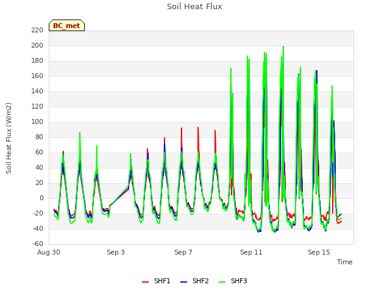The height and width of the screenshot is (293, 390).
Task: Click the 140 y-axis tick label
Action: coord(37,91)
